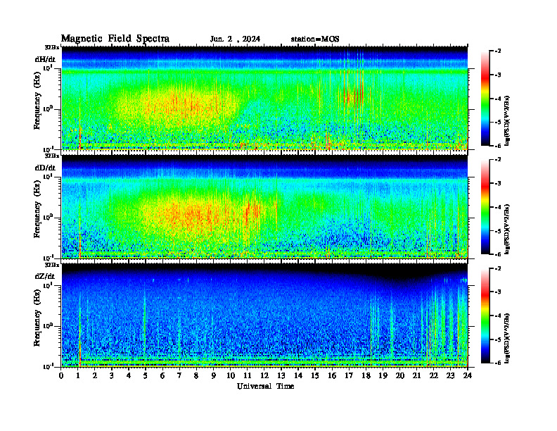Click the 10^0 frequency tick of dH/dt panel

point(48,108)
